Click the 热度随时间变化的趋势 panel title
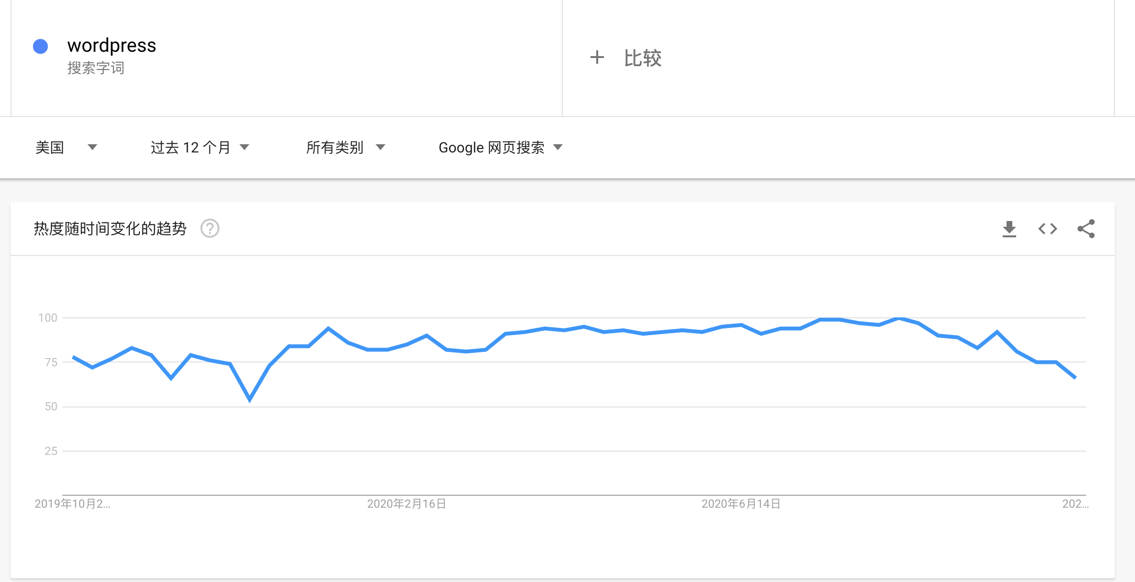 pos(110,229)
